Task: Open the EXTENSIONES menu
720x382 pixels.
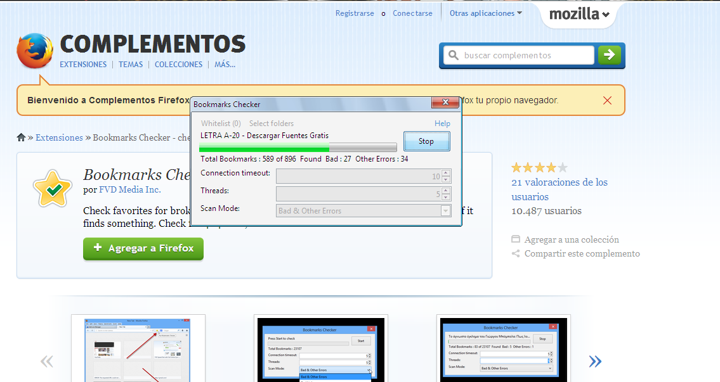Action: [83, 64]
